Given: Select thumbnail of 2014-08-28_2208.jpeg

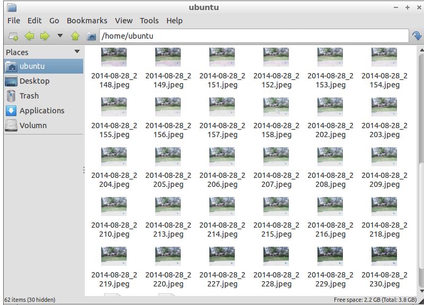Looking at the screenshot, I should (x=330, y=156).
